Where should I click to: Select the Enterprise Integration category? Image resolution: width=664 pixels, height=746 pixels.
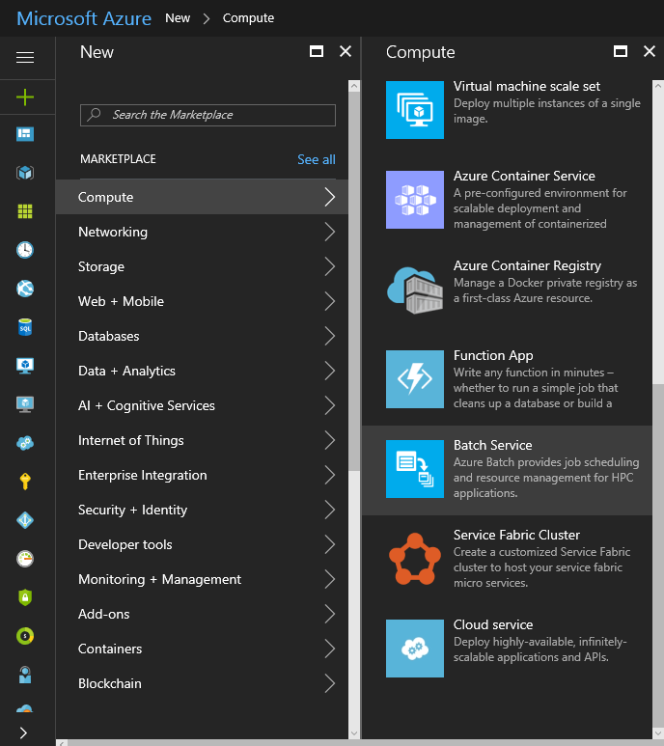(202, 475)
